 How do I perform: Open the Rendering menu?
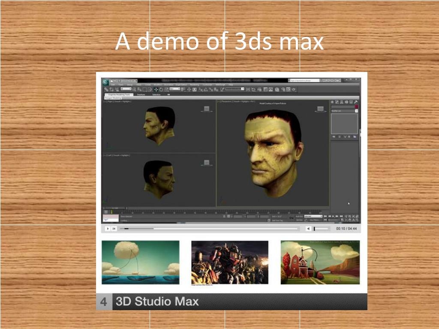click(194, 84)
